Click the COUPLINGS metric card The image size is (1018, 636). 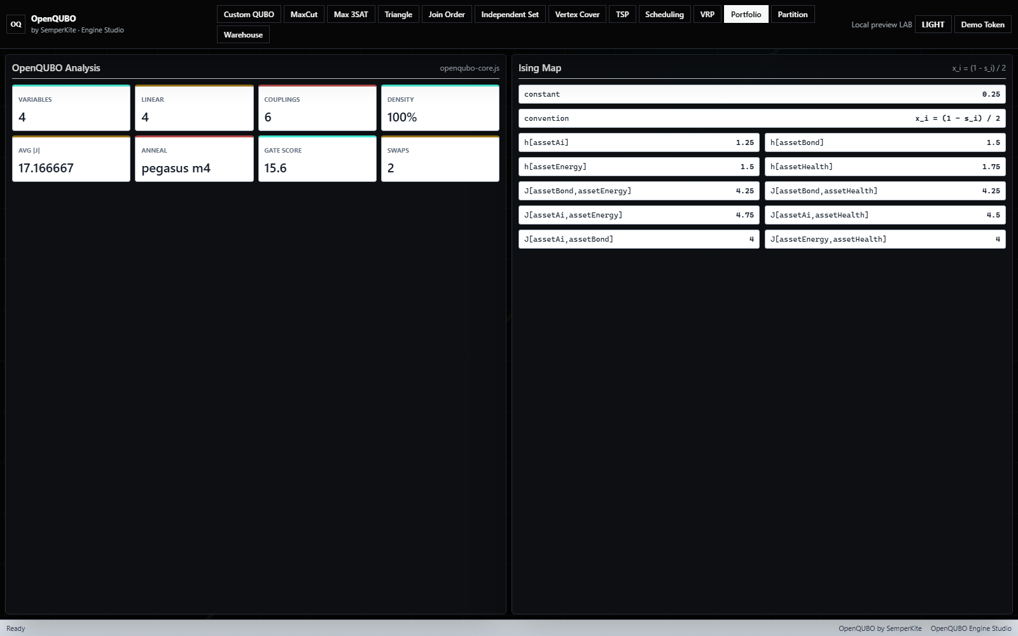pyautogui.click(x=317, y=108)
